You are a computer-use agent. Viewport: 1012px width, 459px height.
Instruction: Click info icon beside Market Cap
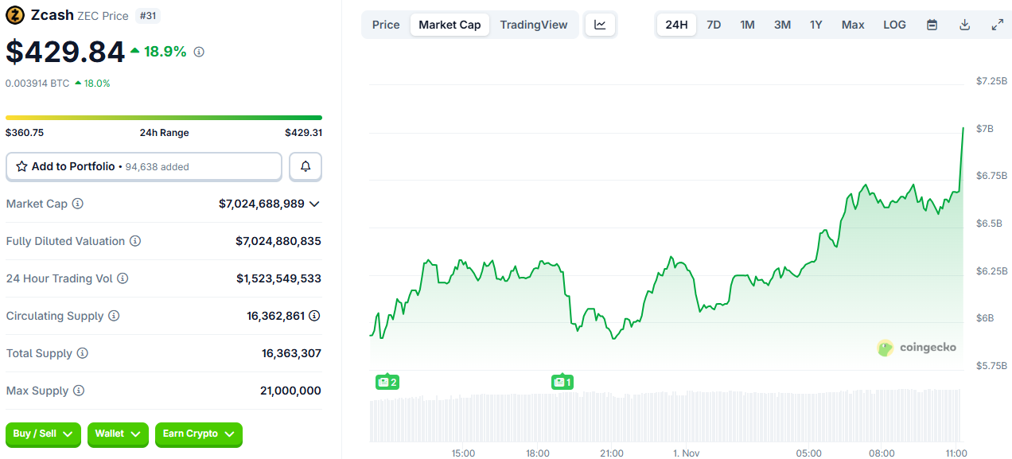coord(78,204)
